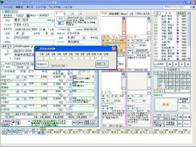The height and width of the screenshot is (147, 196).
Task: Click pet slot number 4 badge
Action: (149, 74)
